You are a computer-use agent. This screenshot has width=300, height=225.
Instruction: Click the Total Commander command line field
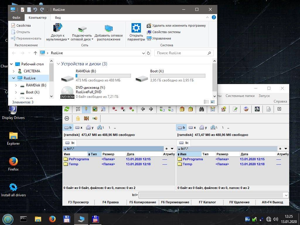click(x=211, y=195)
